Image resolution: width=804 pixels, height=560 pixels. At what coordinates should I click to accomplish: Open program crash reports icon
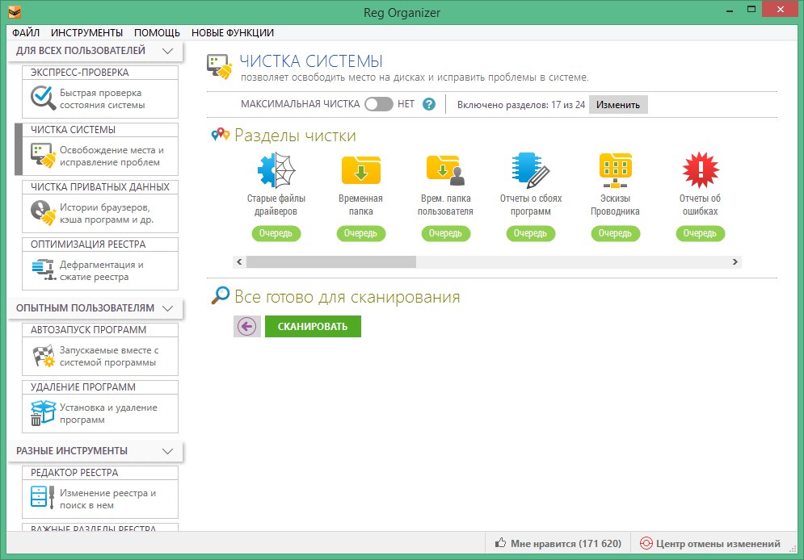coord(530,169)
